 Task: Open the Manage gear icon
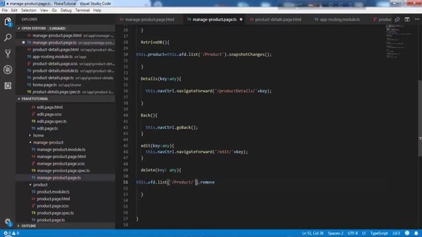(8, 222)
